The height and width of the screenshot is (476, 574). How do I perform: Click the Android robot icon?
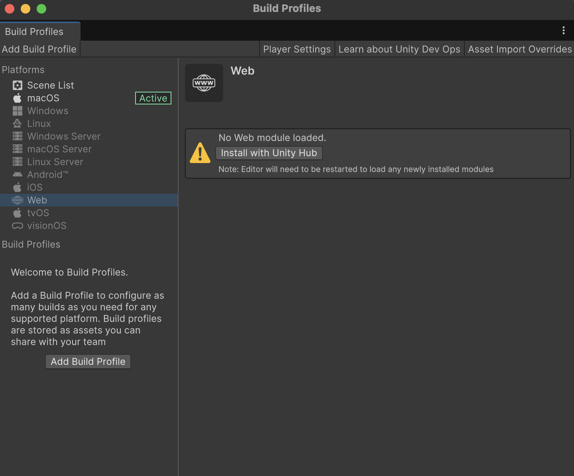tap(18, 175)
